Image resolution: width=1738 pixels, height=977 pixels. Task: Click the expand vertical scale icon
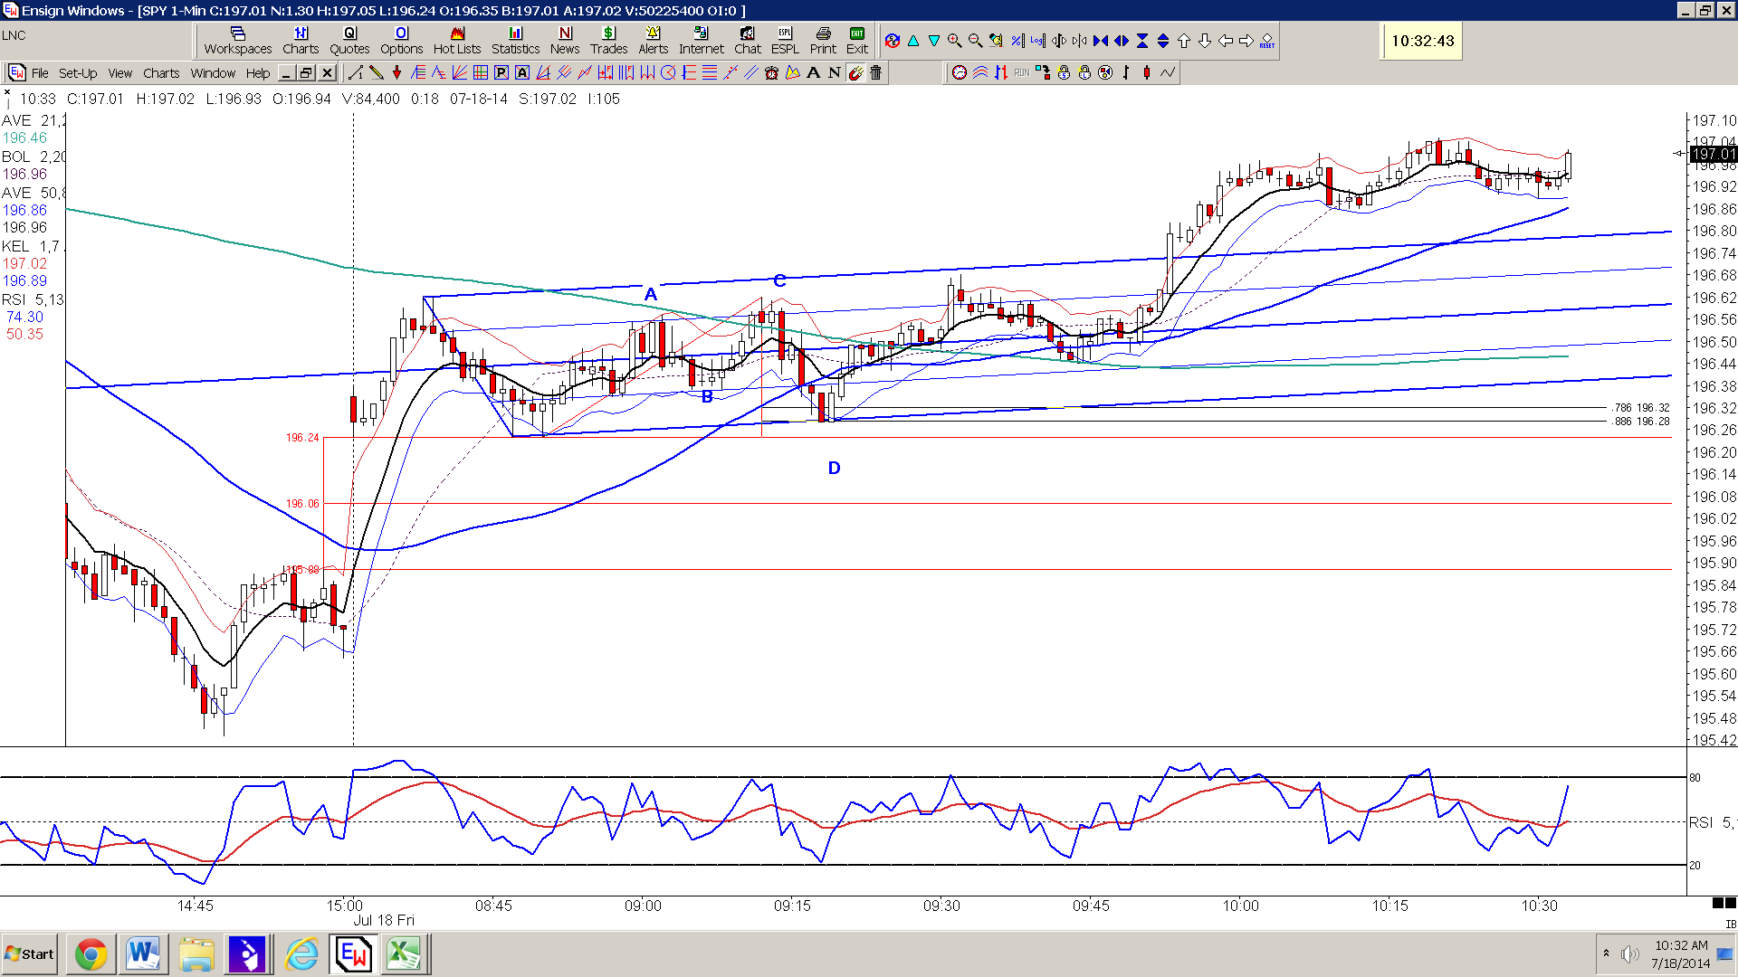pos(1162,41)
